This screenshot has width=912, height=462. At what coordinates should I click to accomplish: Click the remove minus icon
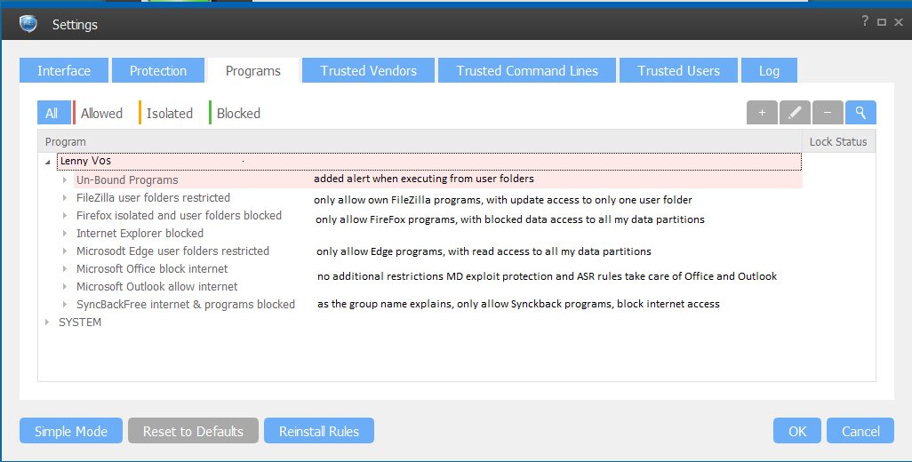pyautogui.click(x=828, y=113)
